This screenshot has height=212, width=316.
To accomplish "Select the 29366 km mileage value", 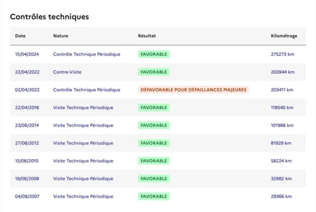I will (x=281, y=196).
